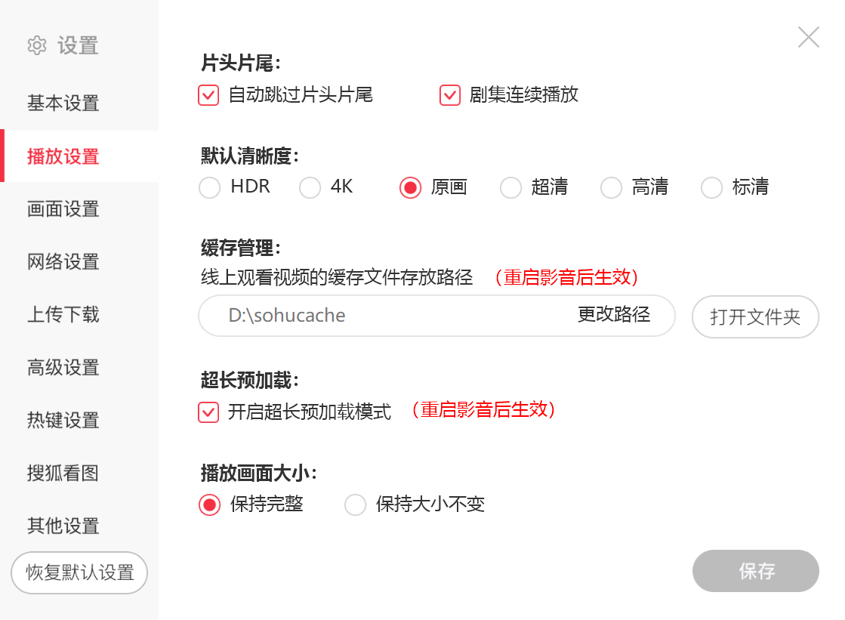
Task: Disable 开启超长预加载模式 checkbox
Action: click(x=208, y=412)
